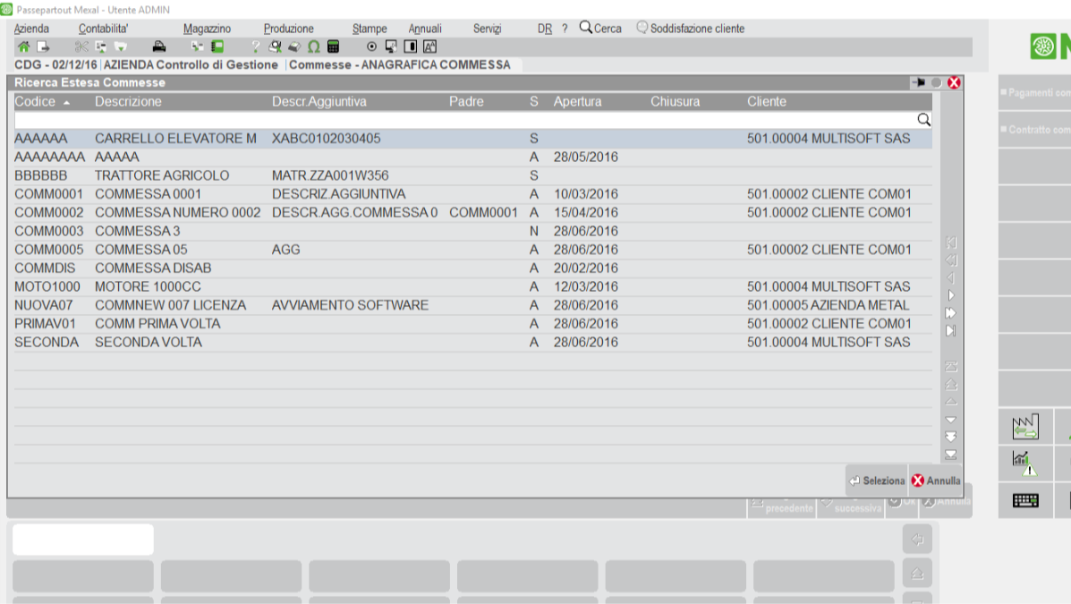Screen dimensions: 1071x604
Task: Click the printer icon in toolbar
Action: pos(159,47)
